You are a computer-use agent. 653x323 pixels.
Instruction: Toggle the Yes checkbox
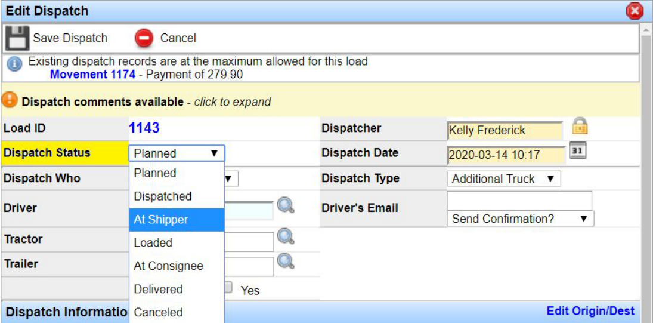click(x=228, y=287)
